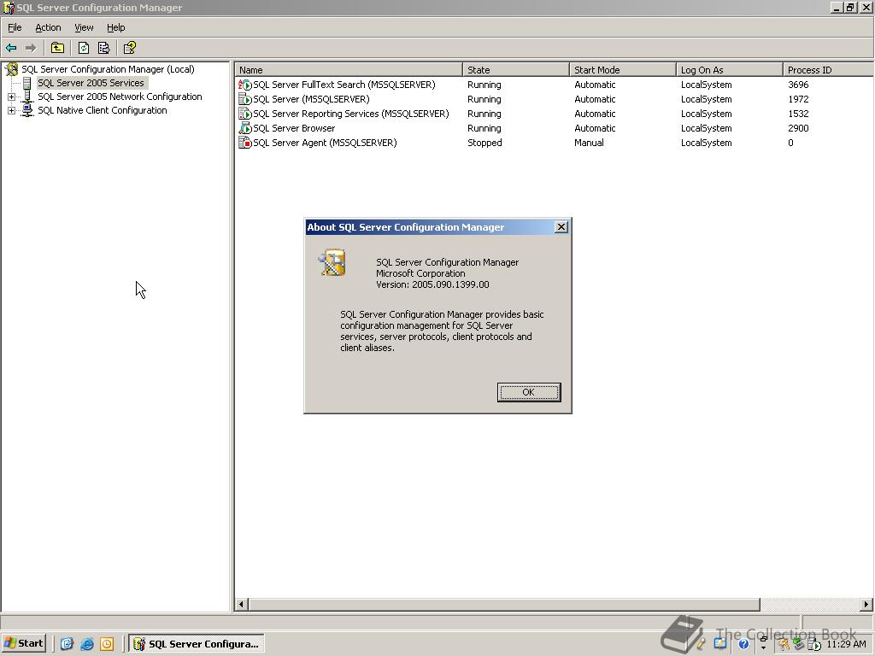
Task: Click the About dialog application icon
Action: click(x=332, y=263)
